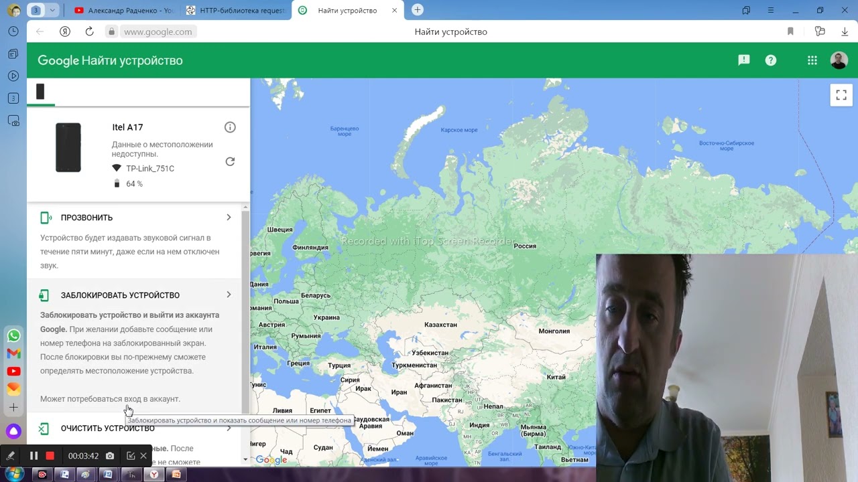Open the Windows Start button

[13, 474]
